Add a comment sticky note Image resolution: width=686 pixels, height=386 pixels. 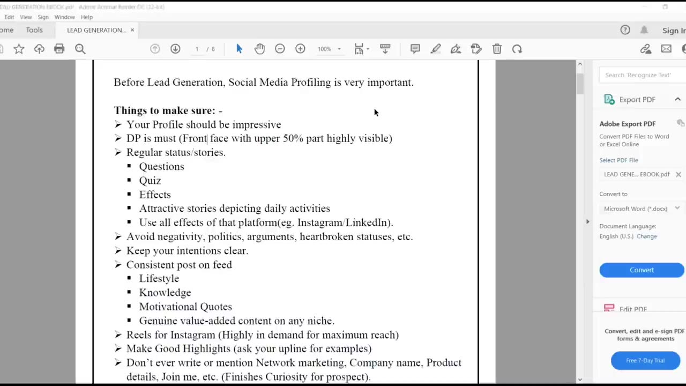(x=415, y=49)
